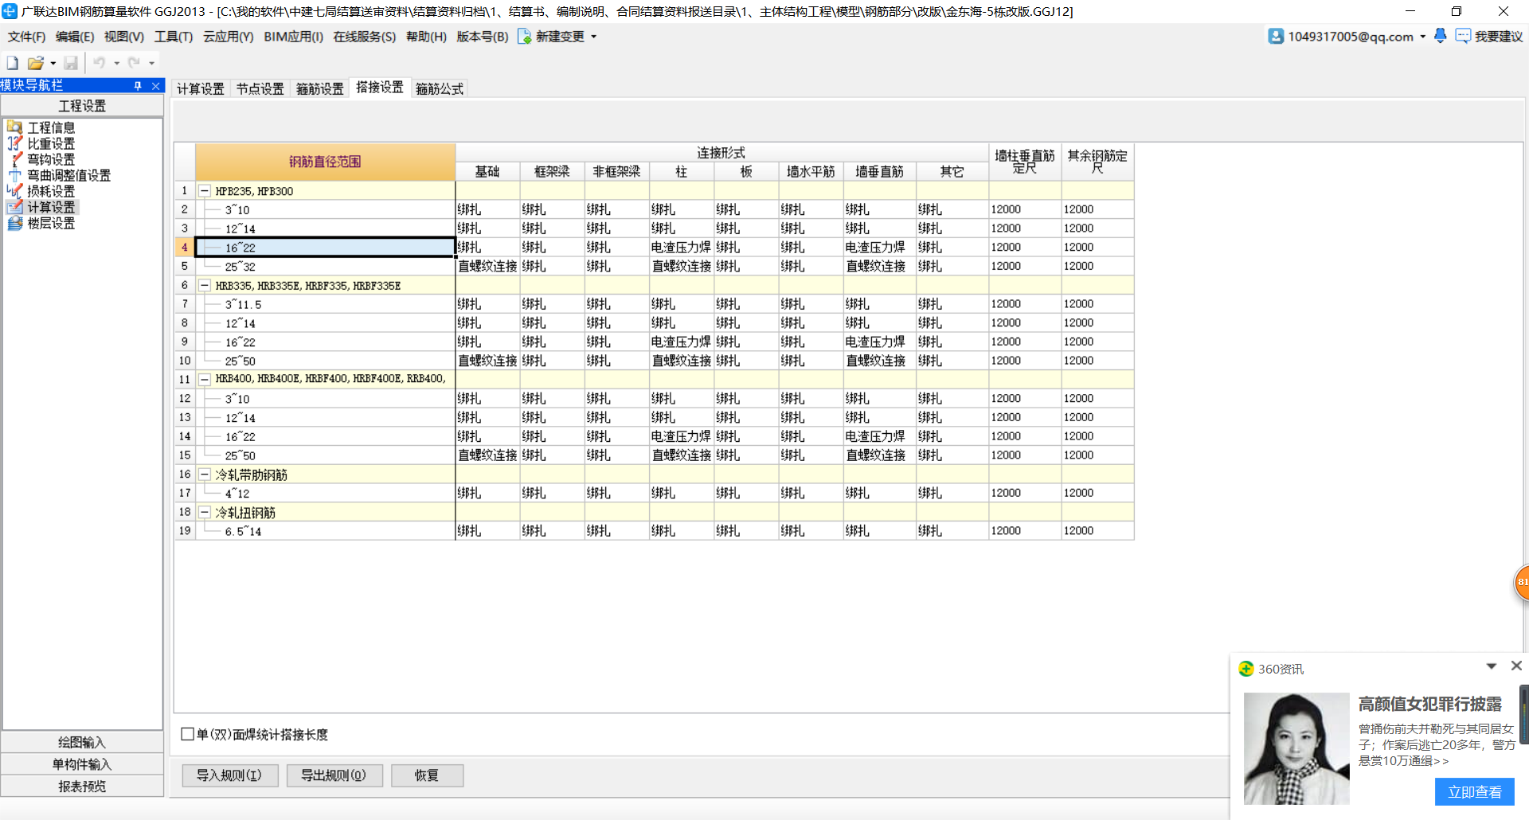
Task: Open the 工具(T) menu
Action: coord(174,37)
